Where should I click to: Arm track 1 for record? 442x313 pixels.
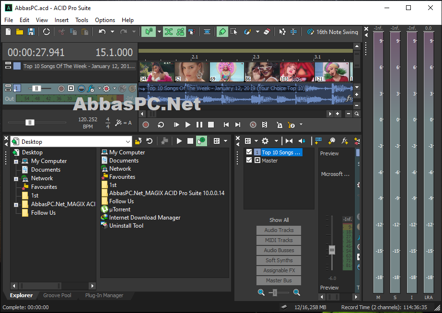click(61, 89)
